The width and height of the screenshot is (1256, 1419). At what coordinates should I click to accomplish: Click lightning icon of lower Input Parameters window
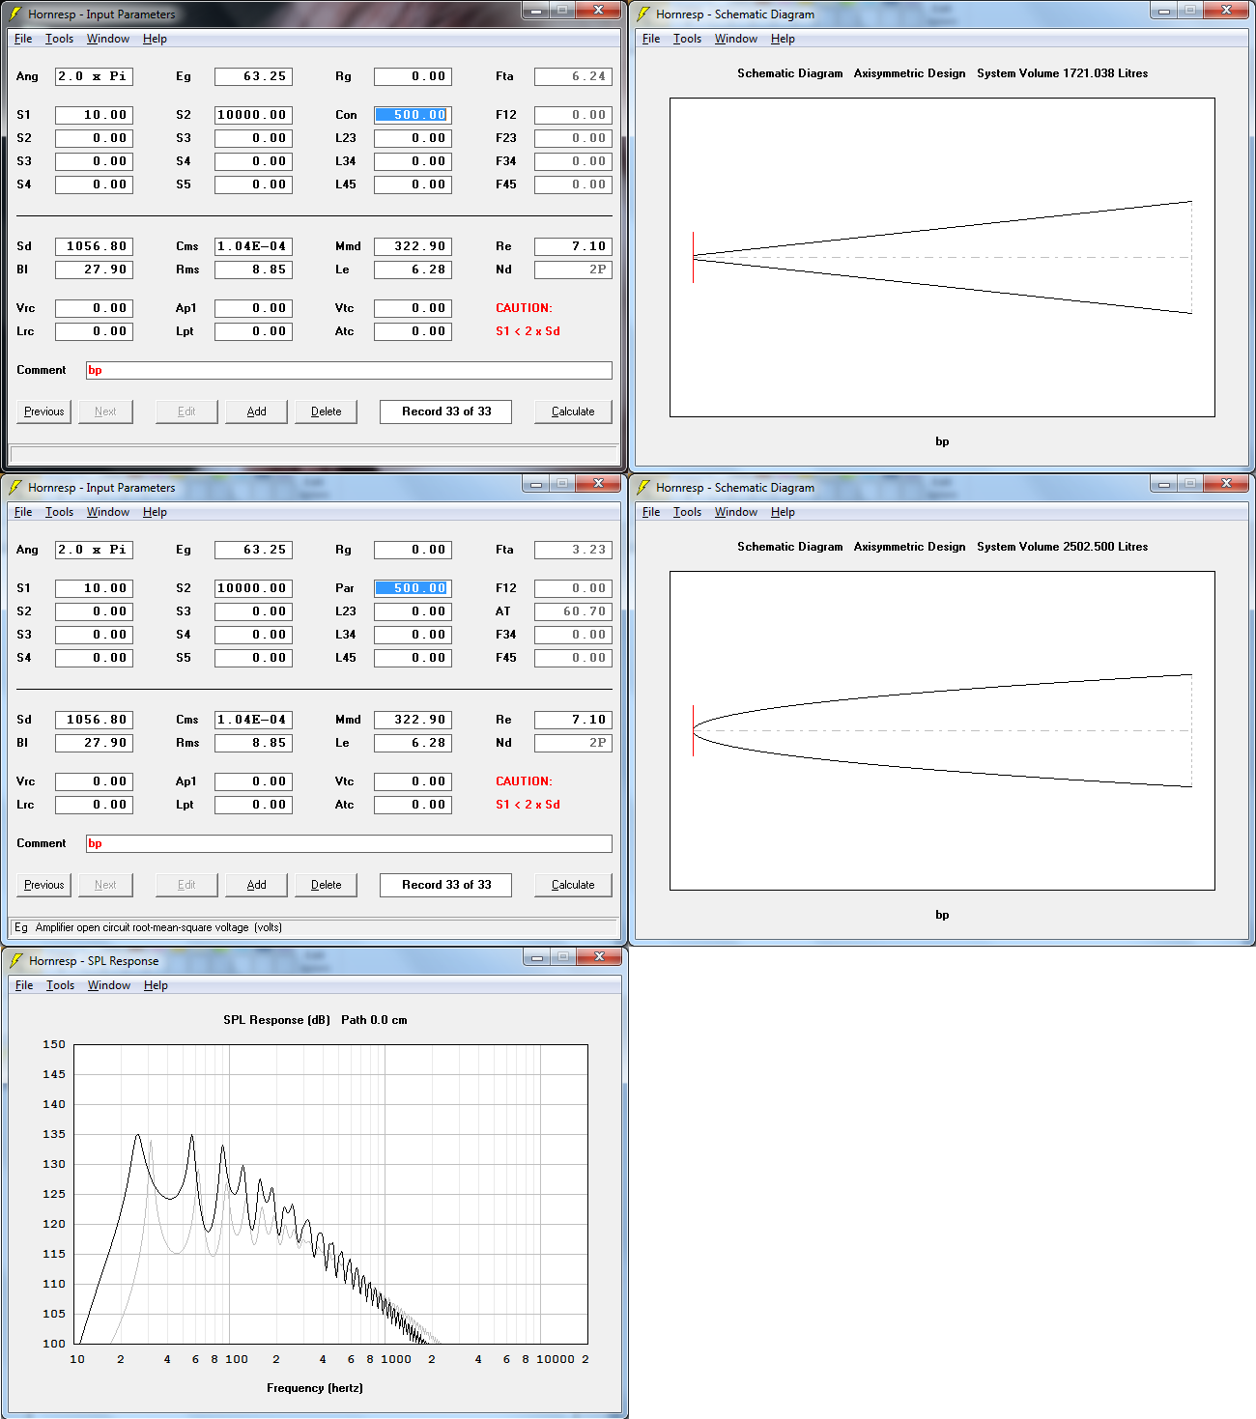[x=15, y=487]
